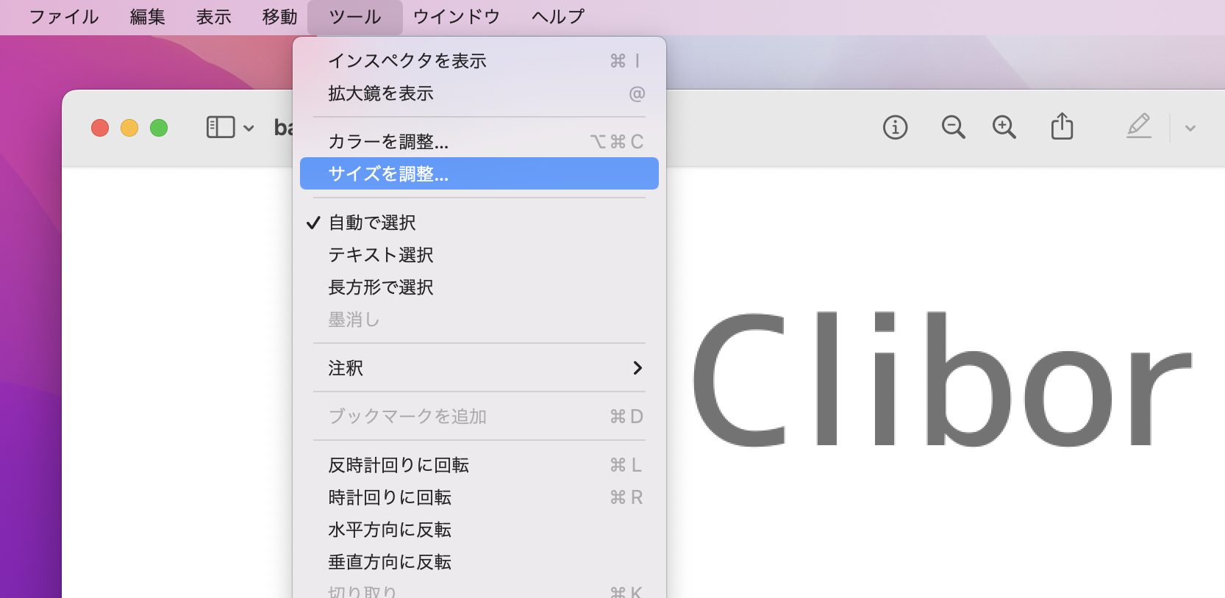The height and width of the screenshot is (598, 1225).
Task: Open the ファイル menu
Action: (64, 17)
